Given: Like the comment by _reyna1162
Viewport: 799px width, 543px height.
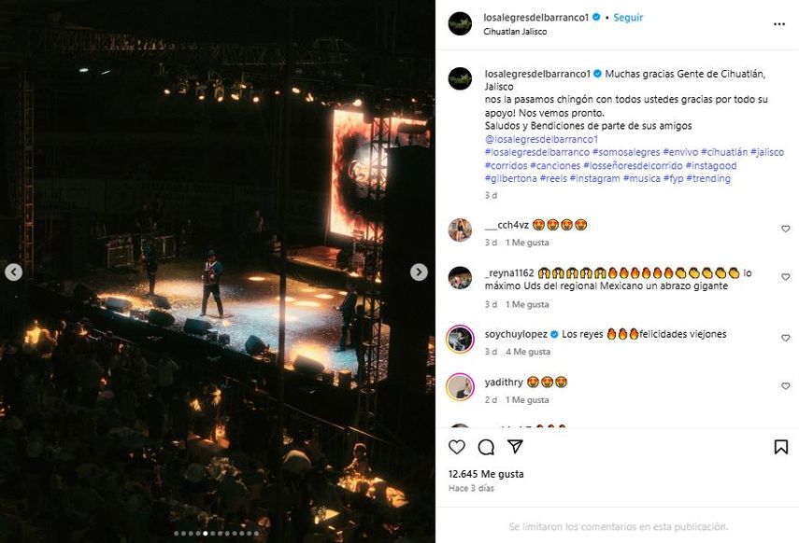Looking at the screenshot, I should 785,276.
